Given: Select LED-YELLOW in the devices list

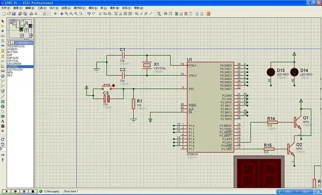Looking at the screenshot, I should [x=15, y=69].
